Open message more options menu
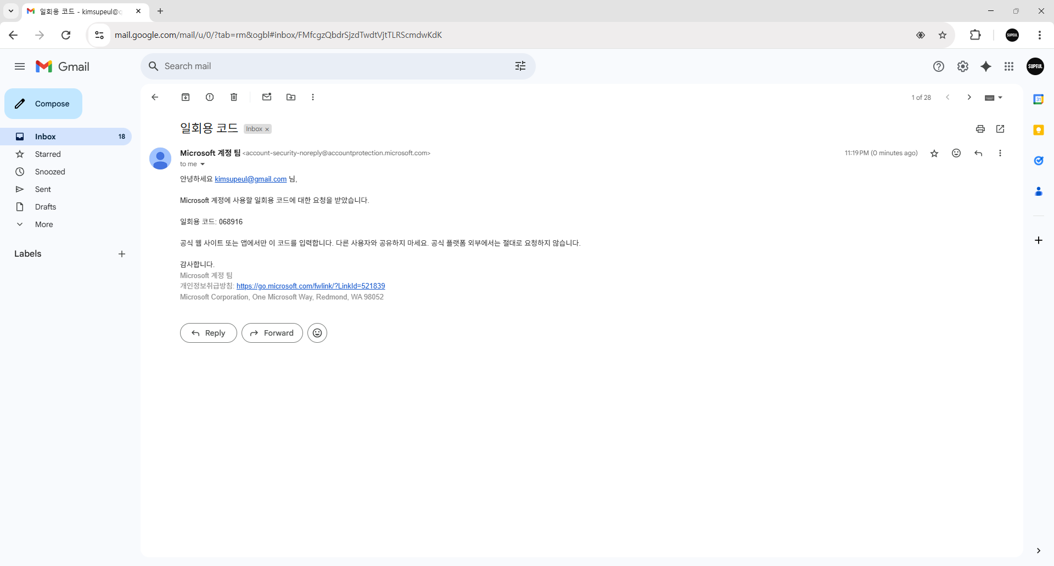The image size is (1054, 566). (x=1000, y=153)
